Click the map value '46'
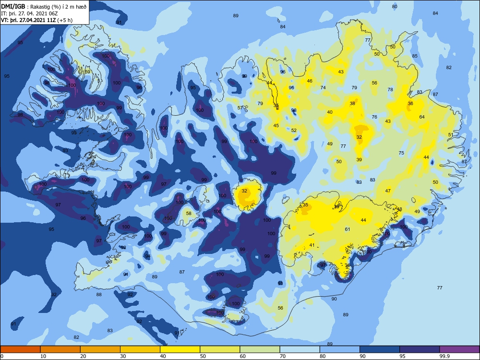This screenshot has width=480, height=360. pos(310,81)
